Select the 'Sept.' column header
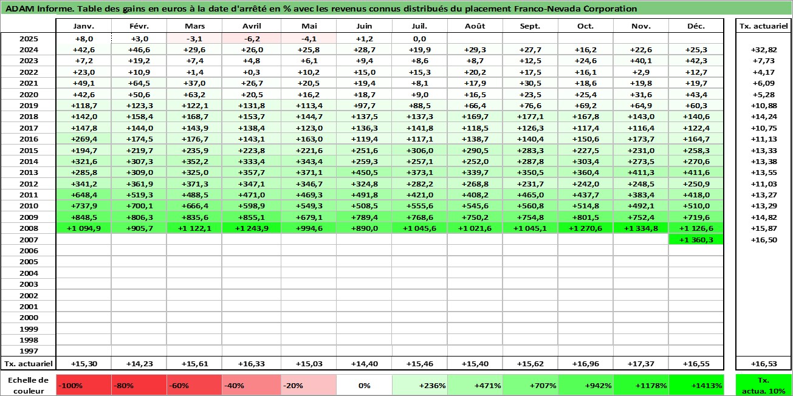Viewport: 793px width, 396px height. point(530,26)
